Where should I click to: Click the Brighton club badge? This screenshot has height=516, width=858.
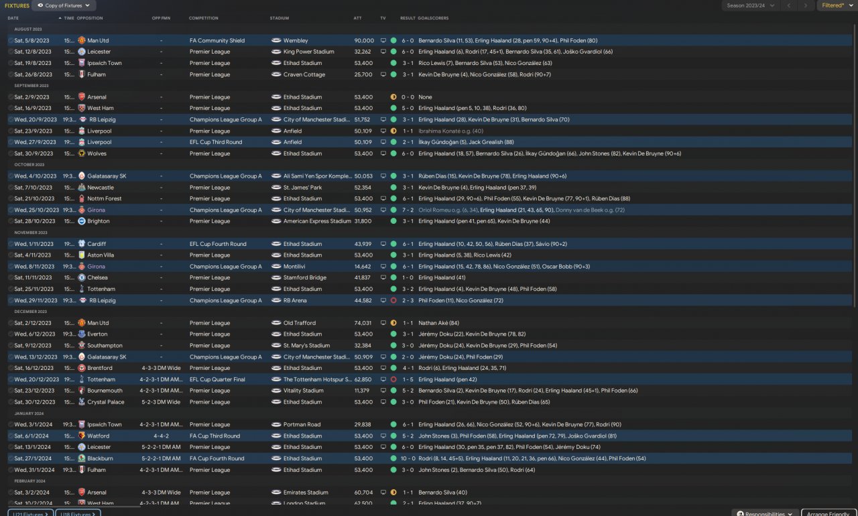[x=82, y=221]
